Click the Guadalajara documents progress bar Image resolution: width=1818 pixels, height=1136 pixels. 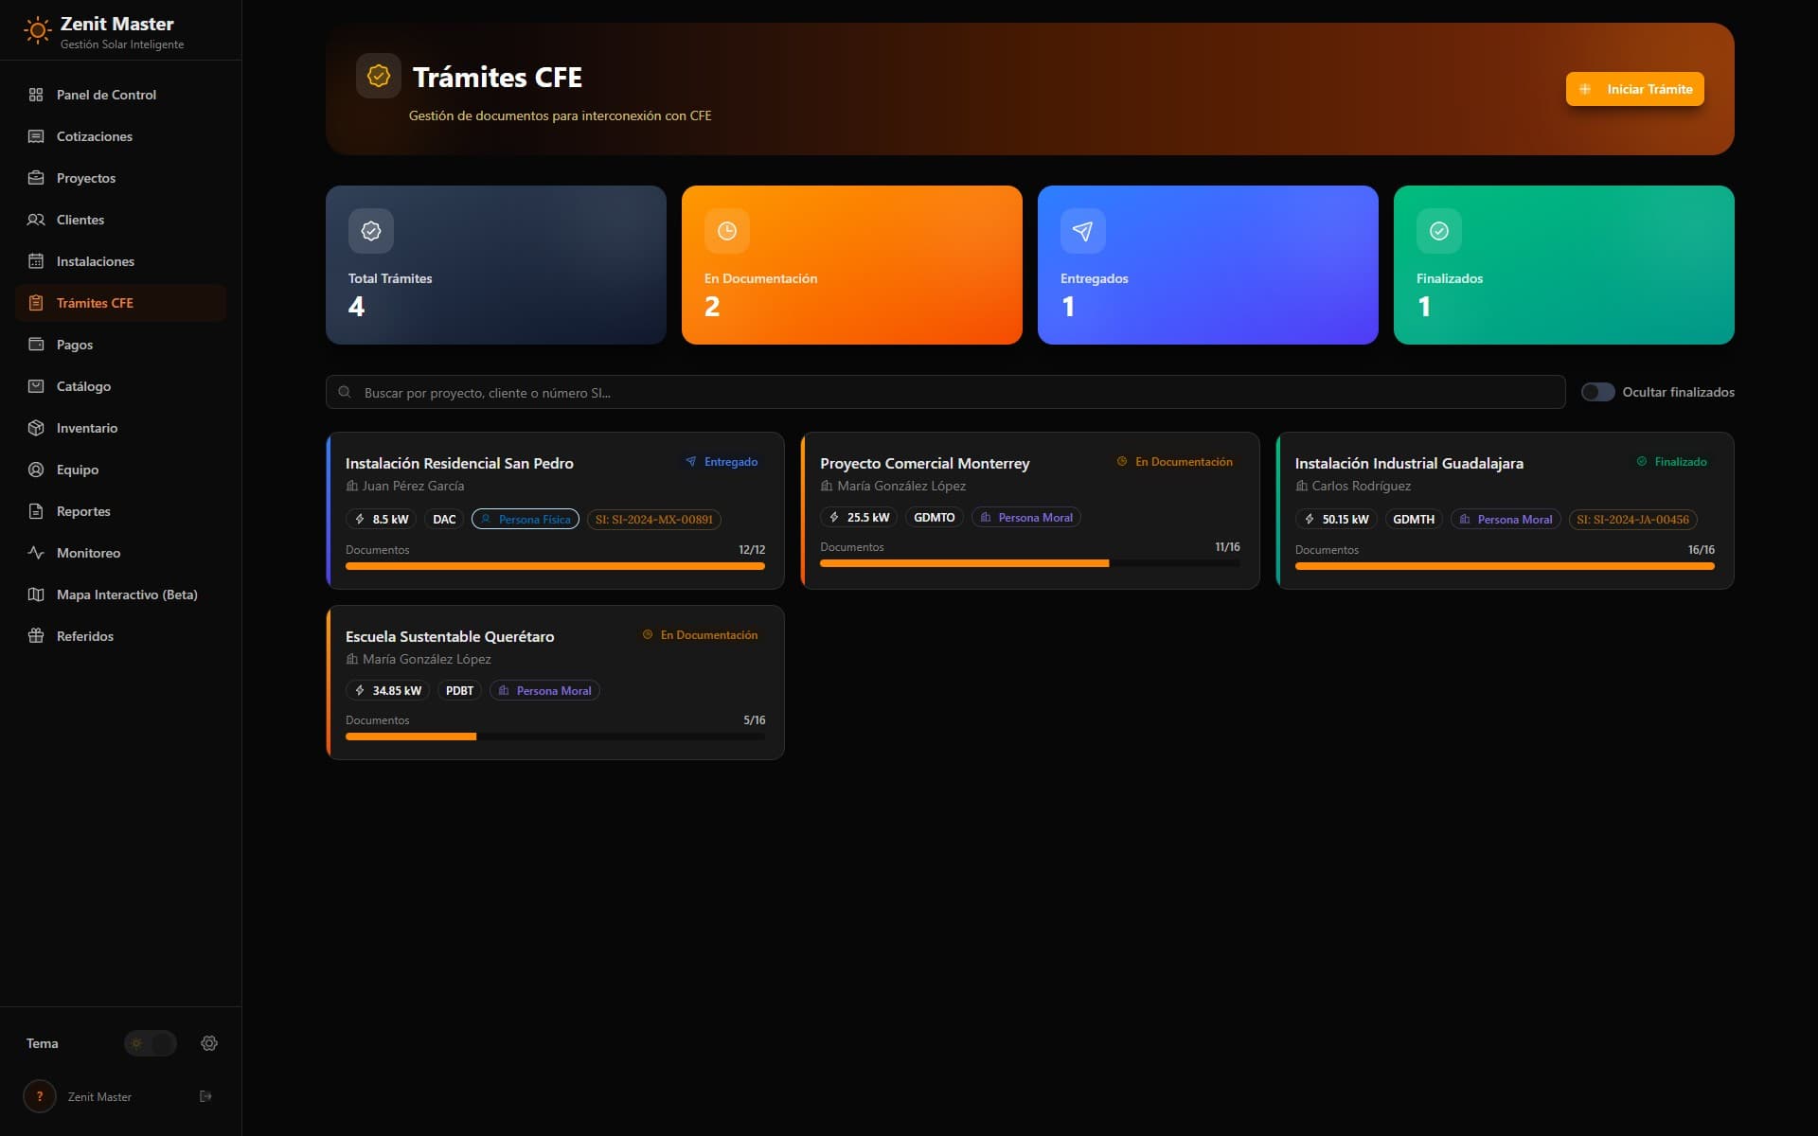tap(1506, 566)
